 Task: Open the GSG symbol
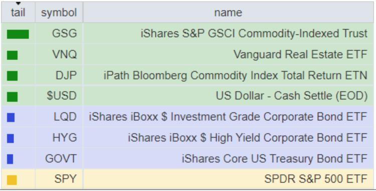(65, 33)
